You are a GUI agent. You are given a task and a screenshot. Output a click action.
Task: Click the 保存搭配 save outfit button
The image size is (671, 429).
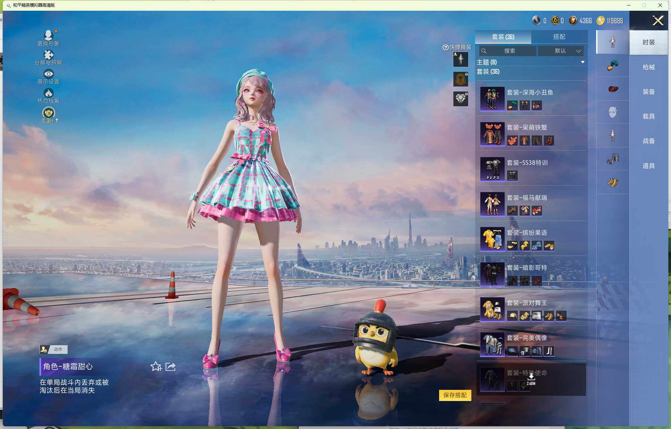point(455,395)
